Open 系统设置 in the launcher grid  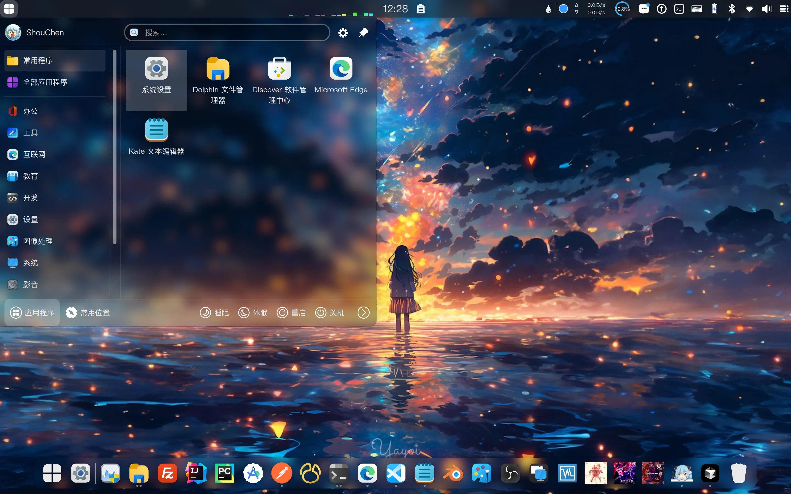(156, 80)
